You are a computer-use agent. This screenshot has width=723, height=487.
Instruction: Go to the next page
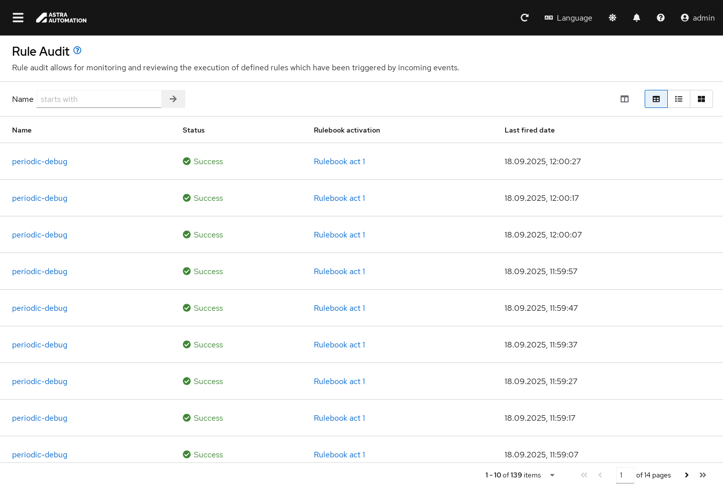[687, 475]
